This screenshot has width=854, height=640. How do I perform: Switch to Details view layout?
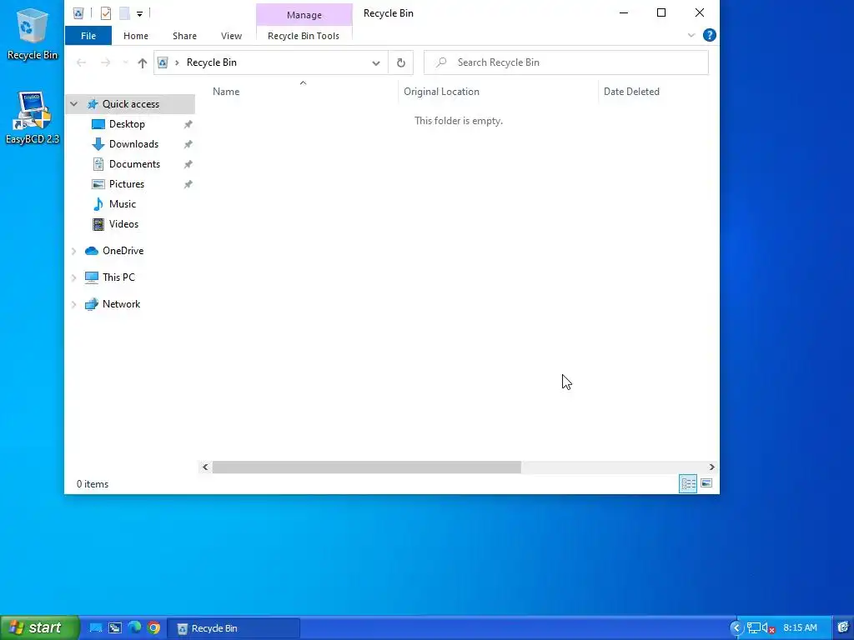point(688,483)
